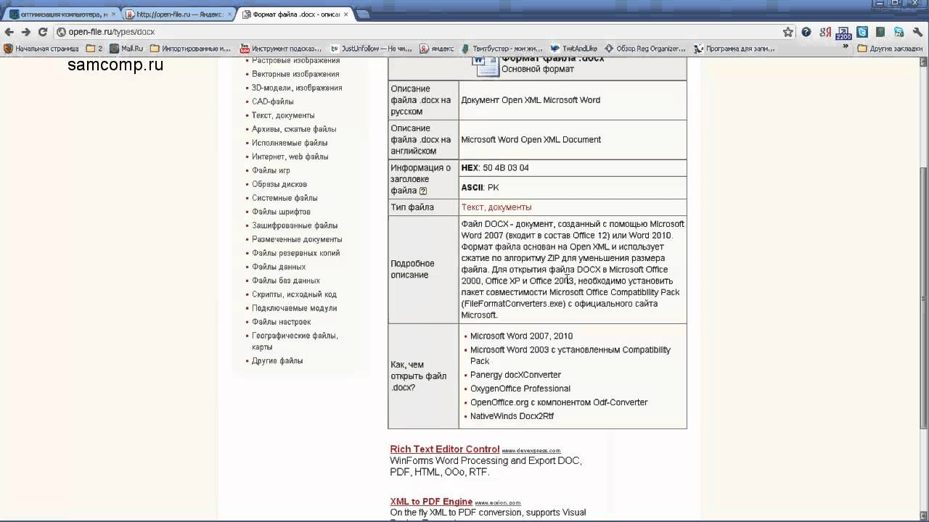Screen dimensions: 929x522
Task: Open the Twitter bird extension icon
Action: [862, 32]
